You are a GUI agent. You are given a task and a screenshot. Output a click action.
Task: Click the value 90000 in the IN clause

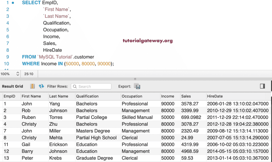click(x=104, y=64)
